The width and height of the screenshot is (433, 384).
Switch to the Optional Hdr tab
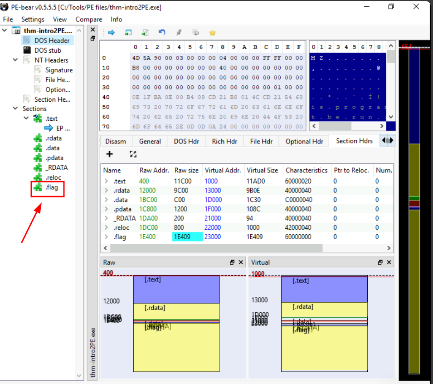[304, 141]
